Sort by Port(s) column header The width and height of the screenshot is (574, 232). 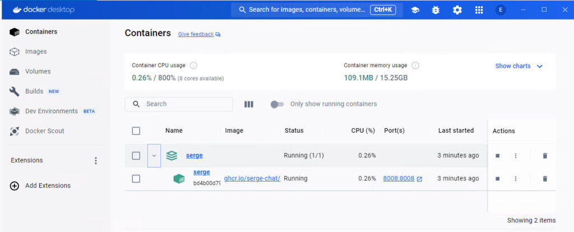(x=394, y=131)
